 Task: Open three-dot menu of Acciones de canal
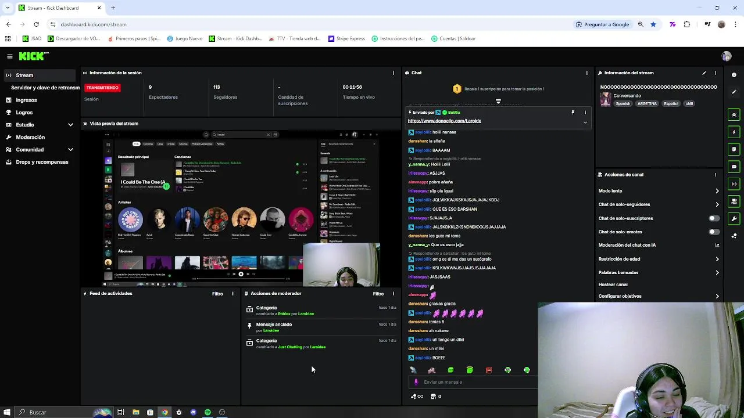coord(716,175)
